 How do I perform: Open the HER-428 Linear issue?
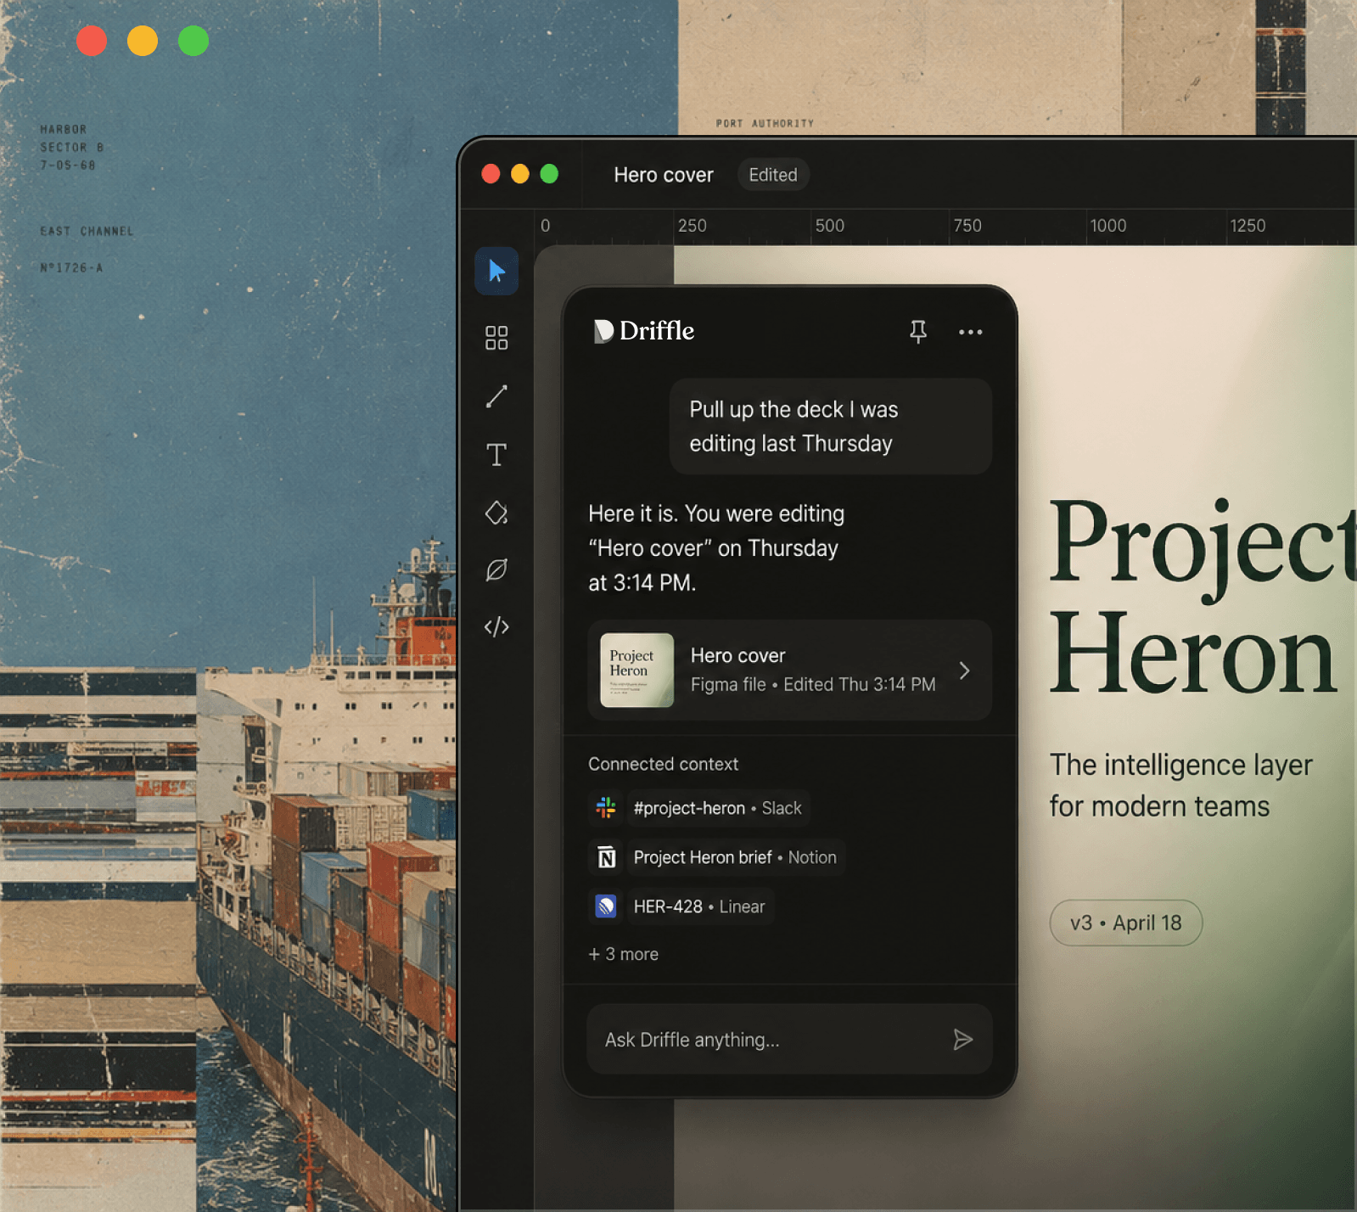[x=699, y=906]
